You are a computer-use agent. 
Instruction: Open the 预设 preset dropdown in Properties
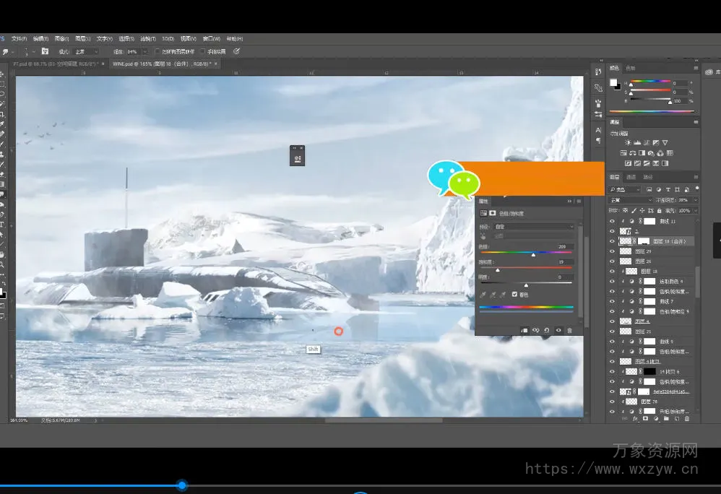coord(534,227)
